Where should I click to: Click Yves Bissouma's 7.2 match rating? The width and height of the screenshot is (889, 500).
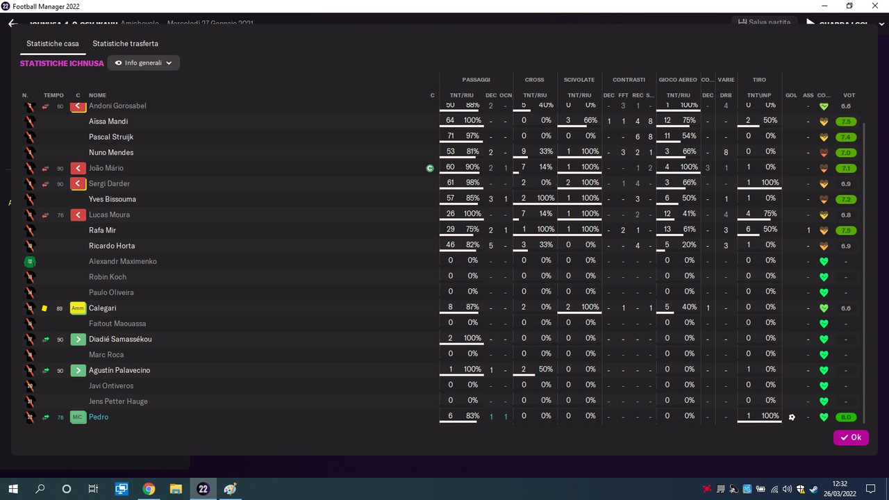(847, 199)
